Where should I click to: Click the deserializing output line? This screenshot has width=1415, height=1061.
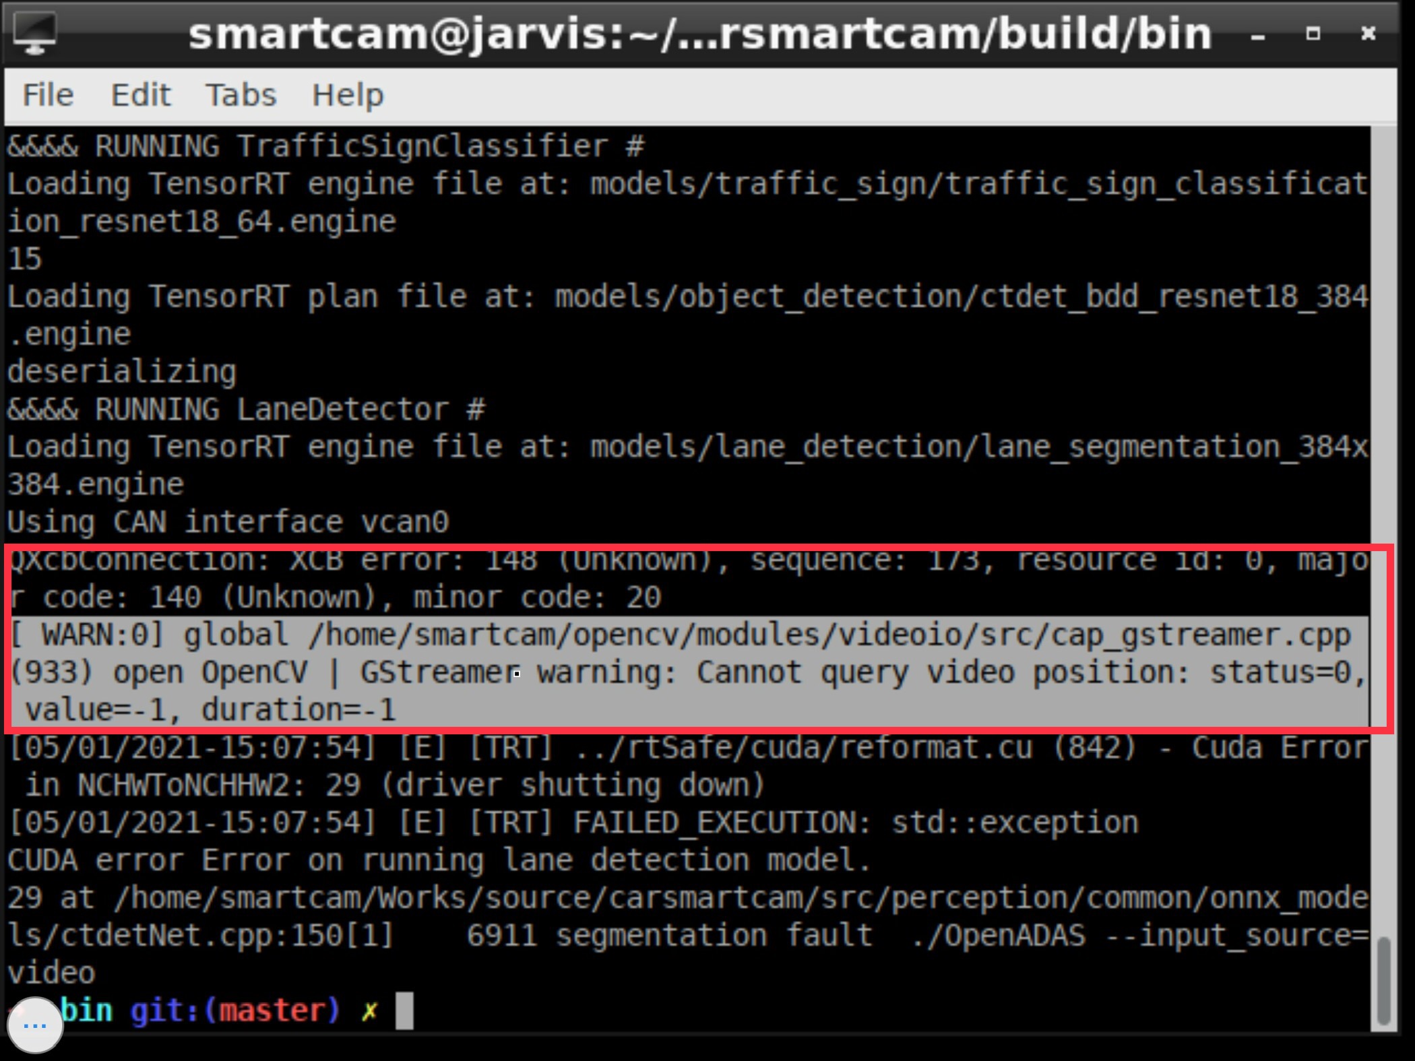pyautogui.click(x=122, y=372)
